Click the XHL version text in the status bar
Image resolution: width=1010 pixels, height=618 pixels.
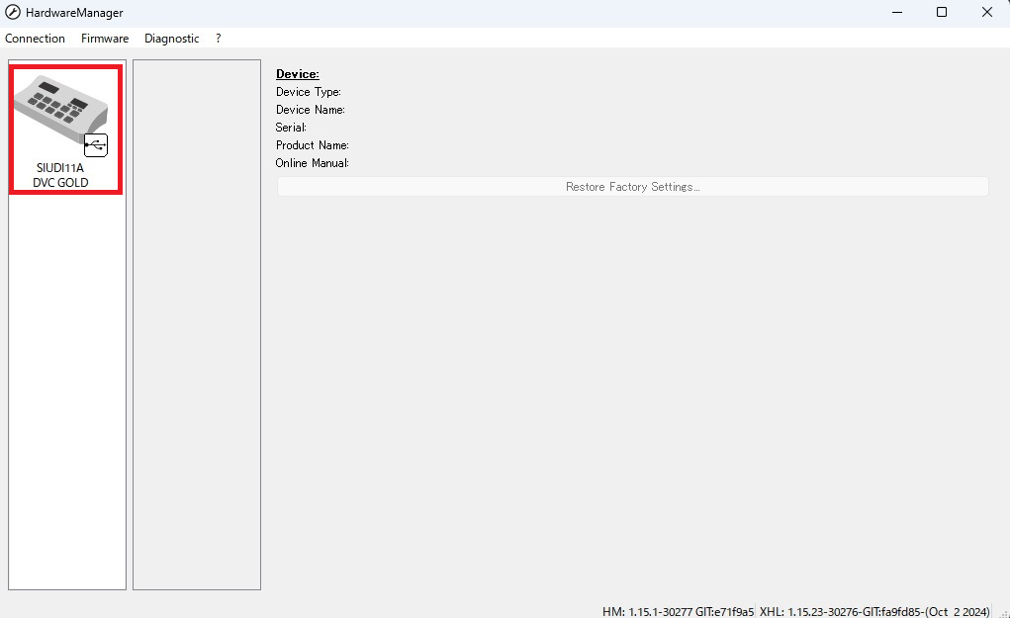pos(874,611)
